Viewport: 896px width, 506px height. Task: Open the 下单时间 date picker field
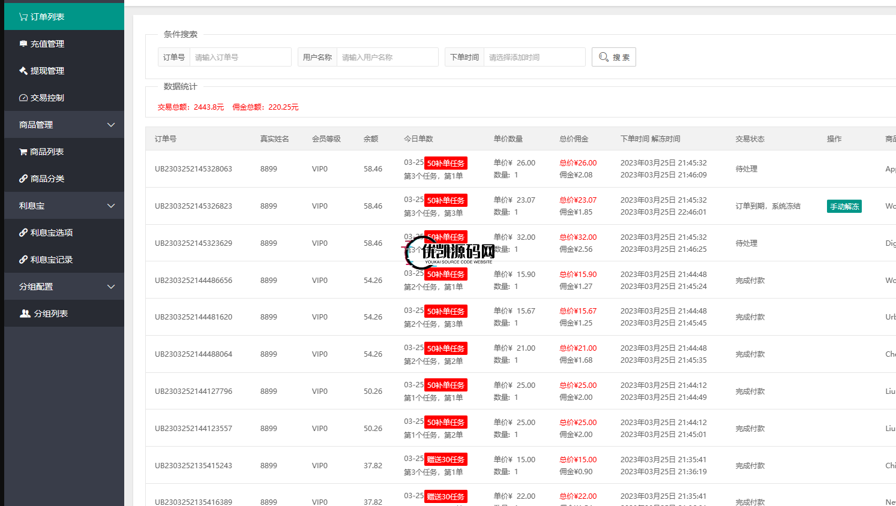[534, 57]
